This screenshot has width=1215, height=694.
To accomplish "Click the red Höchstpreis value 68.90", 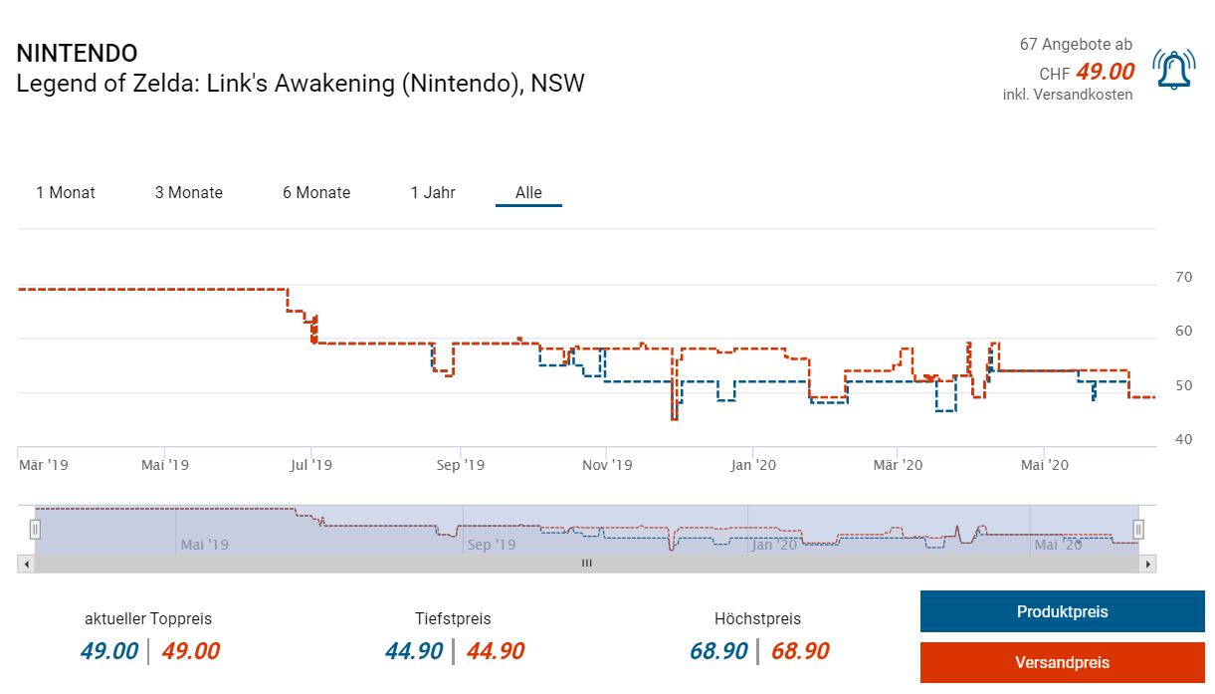I will click(x=799, y=651).
